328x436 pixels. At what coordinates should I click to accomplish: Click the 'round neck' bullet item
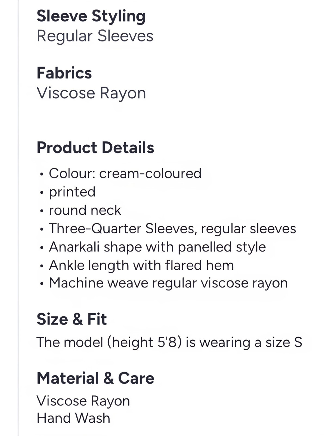[x=85, y=210]
